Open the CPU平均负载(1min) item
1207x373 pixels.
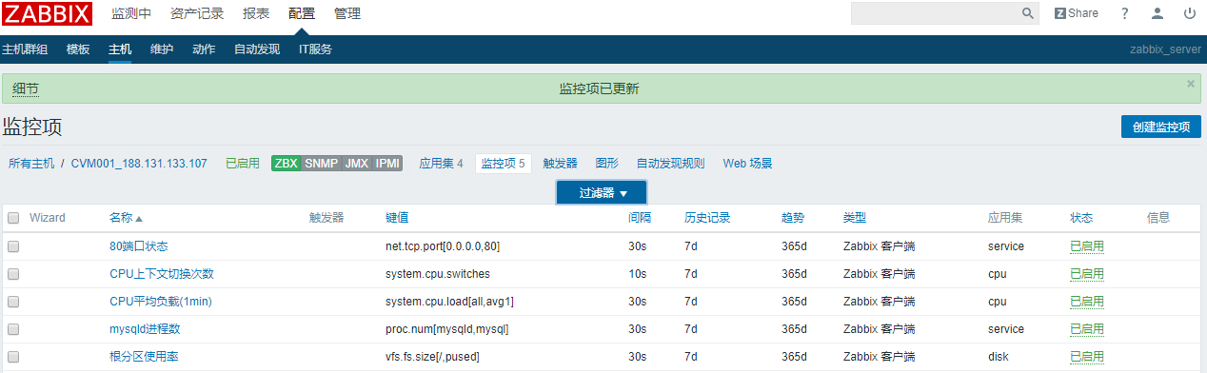coord(161,302)
